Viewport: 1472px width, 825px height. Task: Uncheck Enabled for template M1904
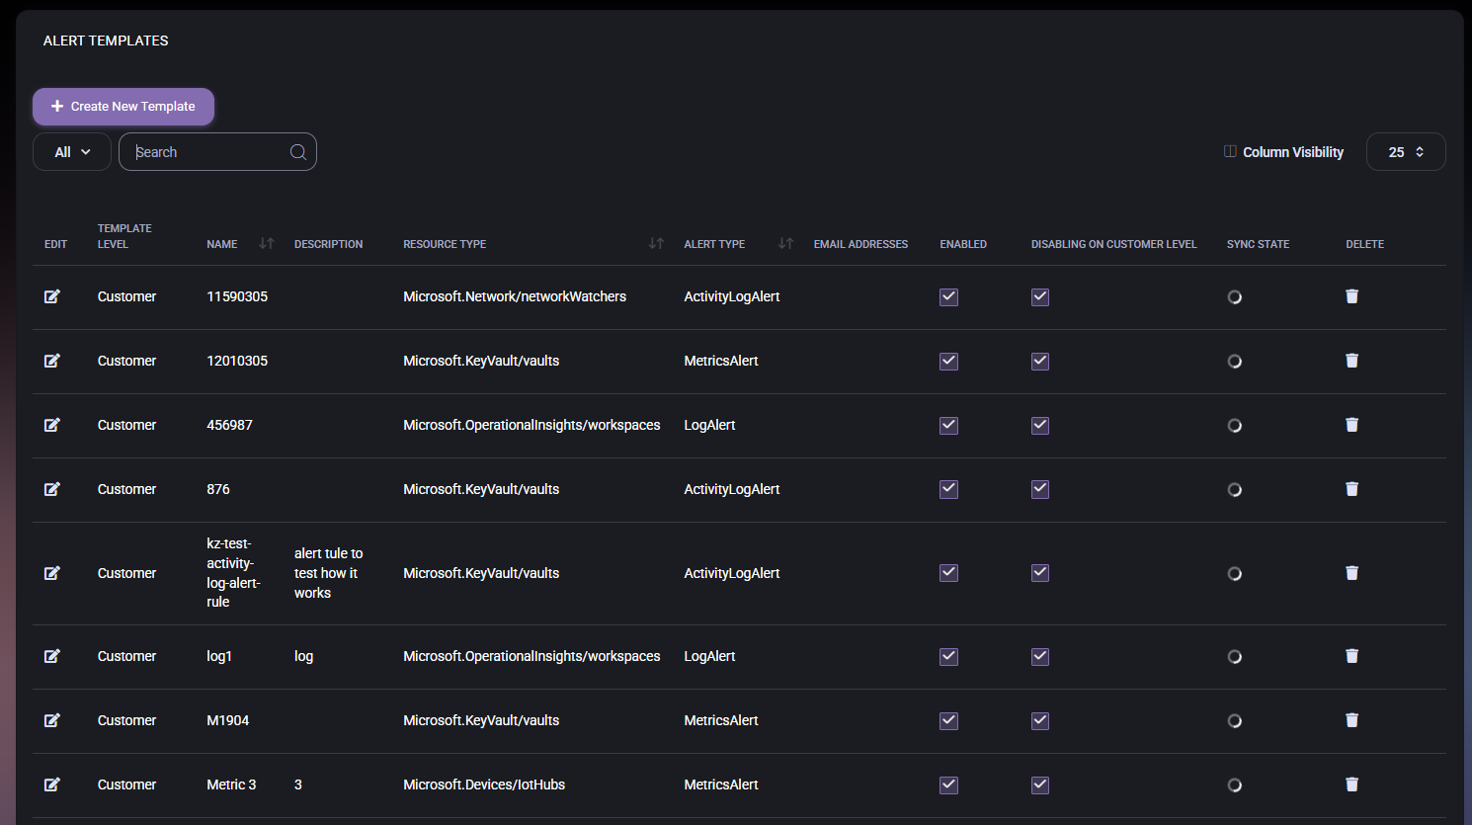pyautogui.click(x=948, y=721)
